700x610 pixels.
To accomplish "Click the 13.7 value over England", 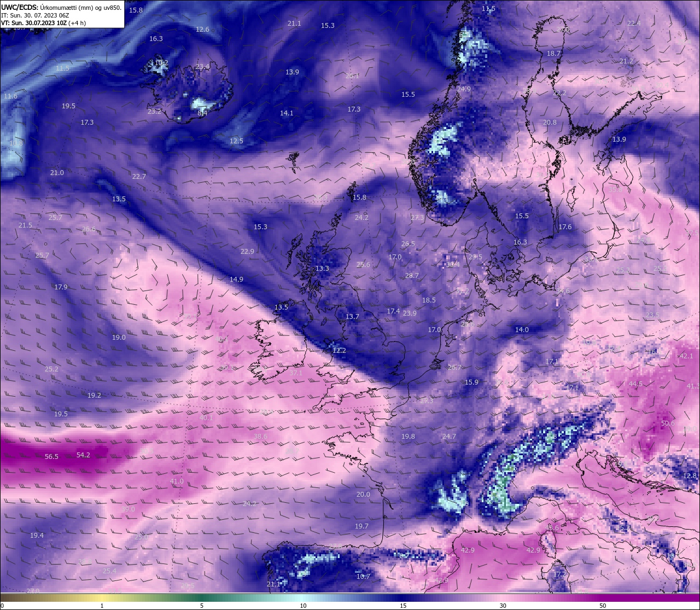I will point(352,317).
